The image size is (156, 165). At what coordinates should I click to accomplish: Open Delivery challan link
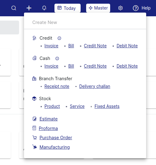click(x=95, y=86)
